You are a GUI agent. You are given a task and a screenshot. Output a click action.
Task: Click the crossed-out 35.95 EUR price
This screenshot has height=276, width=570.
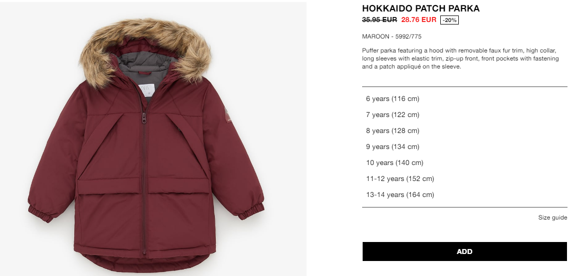(x=380, y=19)
